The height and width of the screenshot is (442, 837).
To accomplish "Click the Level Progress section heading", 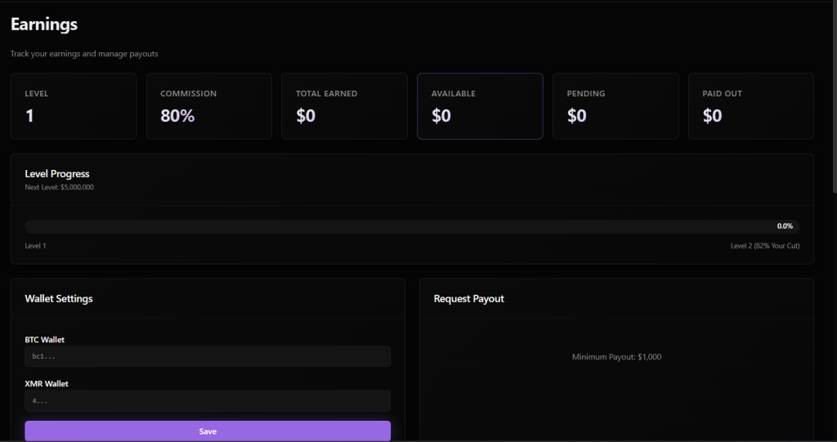I will click(x=57, y=174).
